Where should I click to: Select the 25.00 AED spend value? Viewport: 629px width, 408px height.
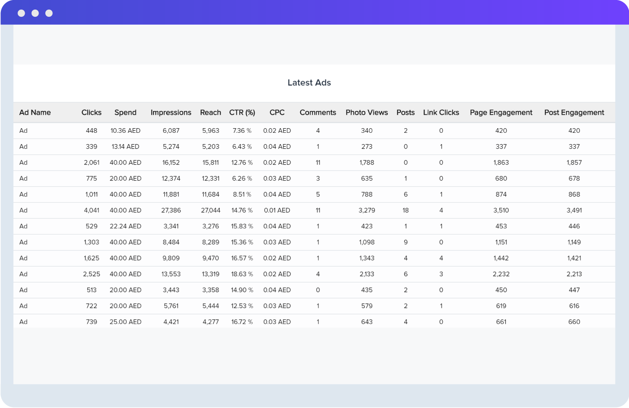click(x=125, y=322)
